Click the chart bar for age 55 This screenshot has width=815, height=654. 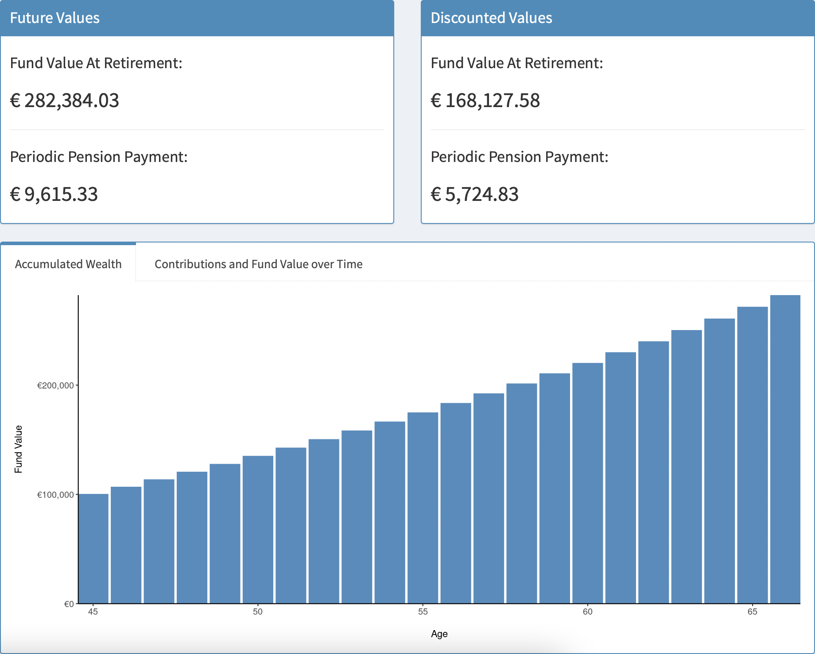[x=423, y=508]
